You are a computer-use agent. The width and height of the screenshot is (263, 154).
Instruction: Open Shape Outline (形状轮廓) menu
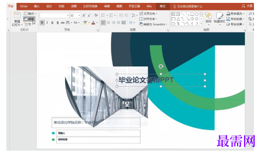coord(235,19)
